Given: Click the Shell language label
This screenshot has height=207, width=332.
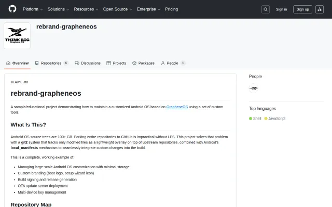Looking at the screenshot, I should coord(257,119).
